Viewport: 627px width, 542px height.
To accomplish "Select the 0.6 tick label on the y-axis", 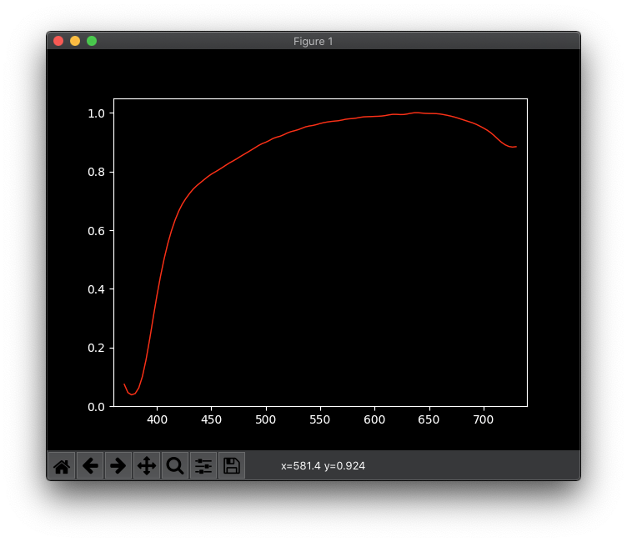I will click(96, 231).
